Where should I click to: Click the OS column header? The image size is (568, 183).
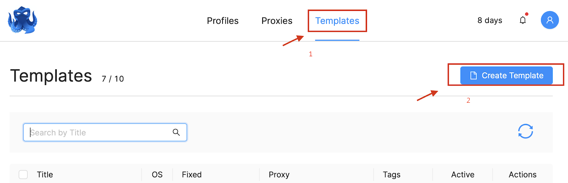[x=157, y=175]
